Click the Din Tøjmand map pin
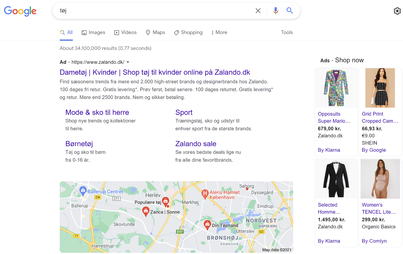403x254 pixels. point(207,225)
